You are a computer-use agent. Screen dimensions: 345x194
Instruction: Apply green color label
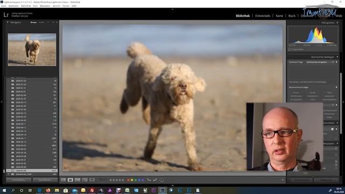(x=135, y=180)
